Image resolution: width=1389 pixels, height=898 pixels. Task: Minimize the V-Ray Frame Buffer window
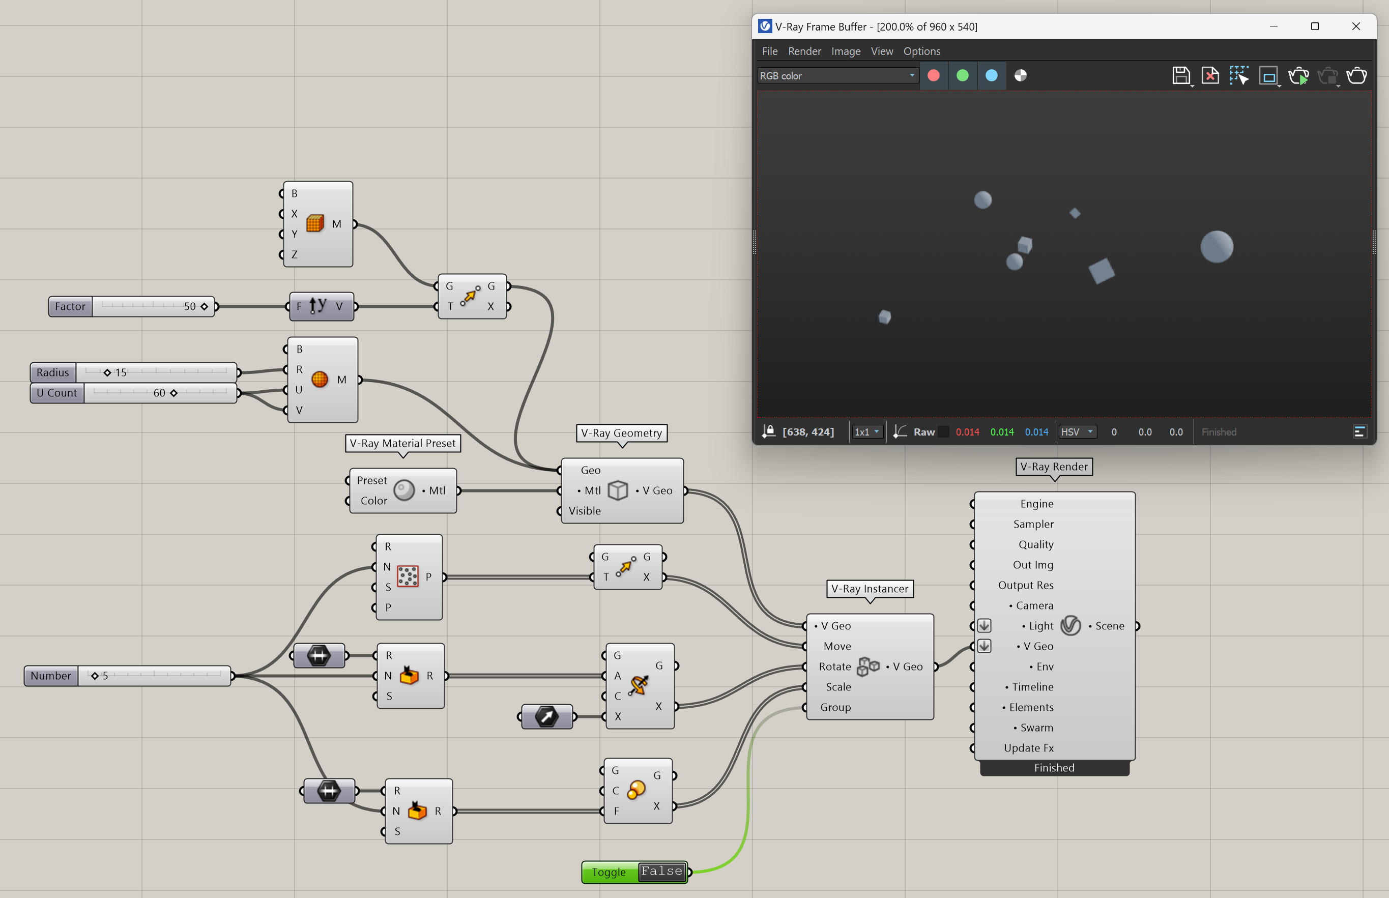tap(1274, 26)
